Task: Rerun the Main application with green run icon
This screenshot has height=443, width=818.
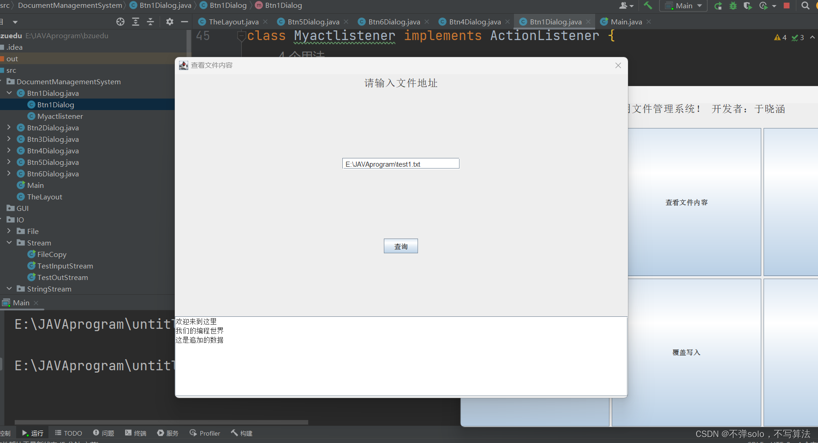Action: coord(718,6)
